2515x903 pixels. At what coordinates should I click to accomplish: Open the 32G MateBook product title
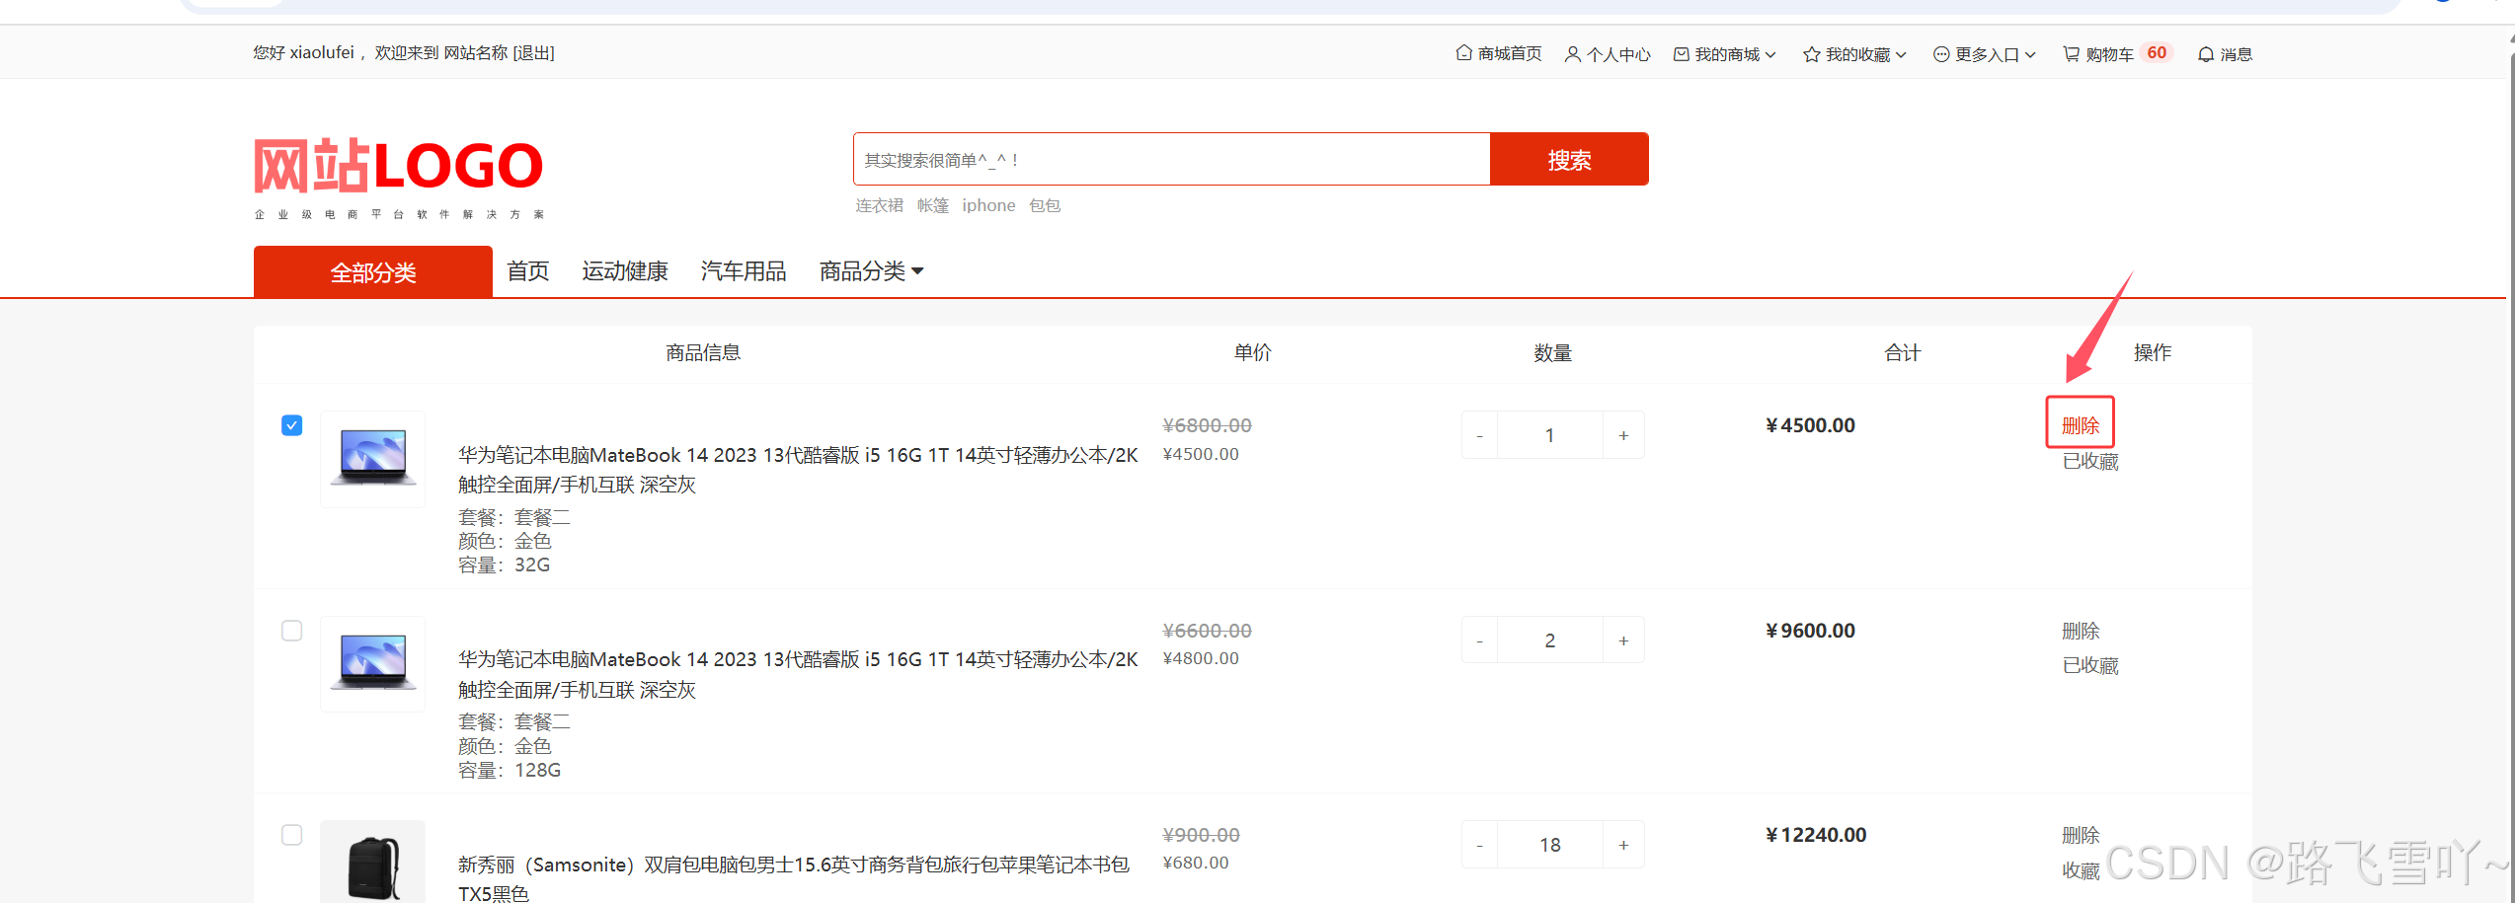798,470
